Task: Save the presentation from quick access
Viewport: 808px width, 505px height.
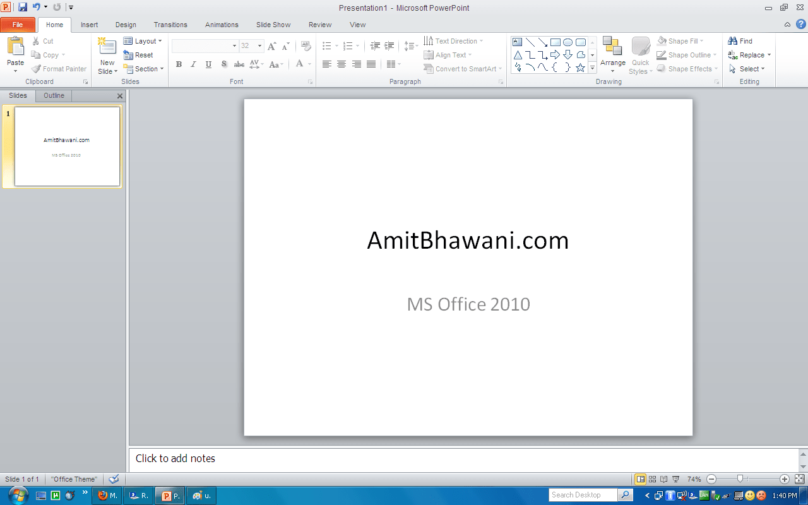Action: point(23,7)
